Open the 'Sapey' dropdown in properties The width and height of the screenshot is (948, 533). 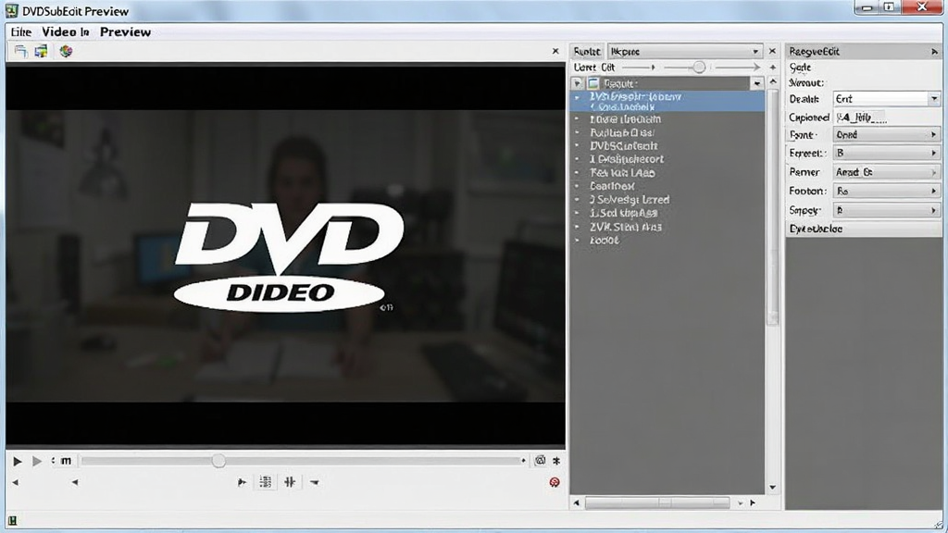coord(886,210)
